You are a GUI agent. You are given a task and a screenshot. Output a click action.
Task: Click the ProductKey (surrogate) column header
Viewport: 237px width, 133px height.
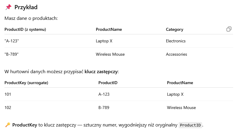click(26, 83)
